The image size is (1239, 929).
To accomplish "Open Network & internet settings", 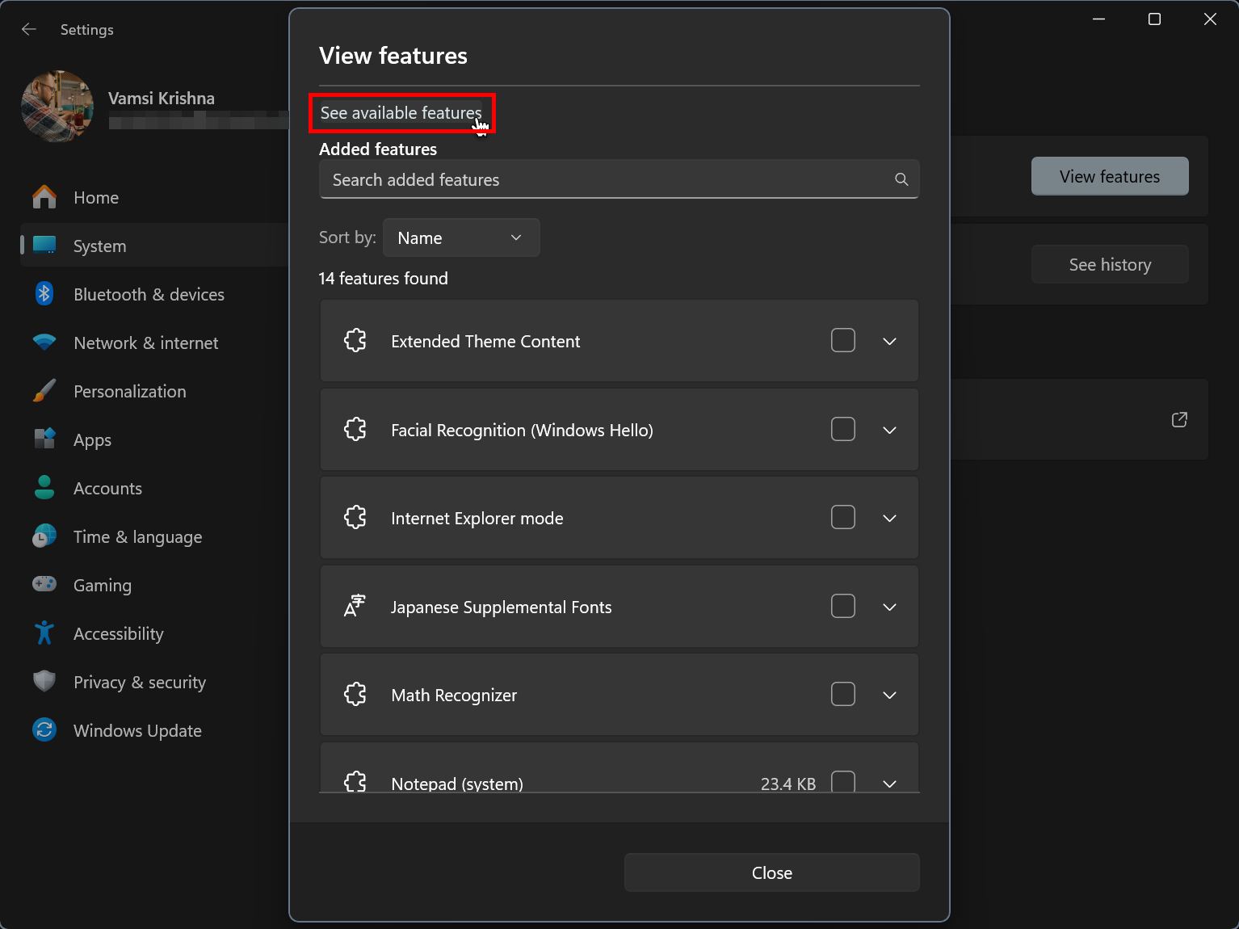I will pyautogui.click(x=145, y=343).
